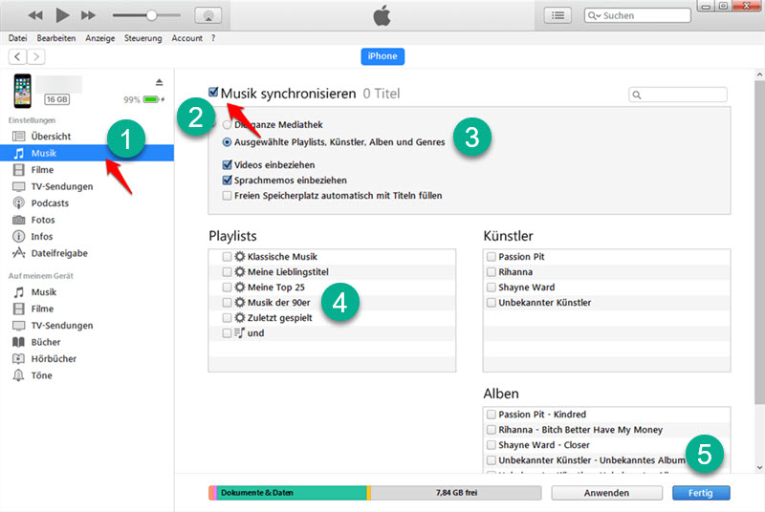Enable Freien Speicherplatz automatisch füllen

click(227, 196)
